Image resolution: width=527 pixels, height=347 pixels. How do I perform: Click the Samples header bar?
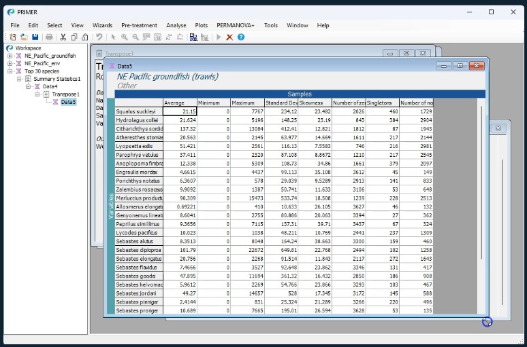(300, 94)
